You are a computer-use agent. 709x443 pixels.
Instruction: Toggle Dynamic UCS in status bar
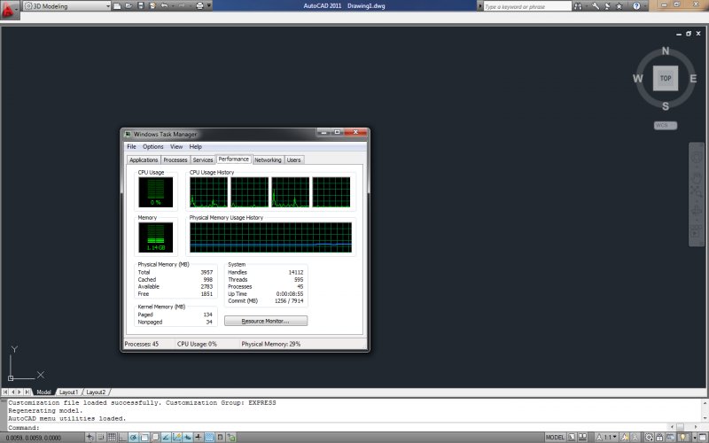pyautogui.click(x=176, y=437)
